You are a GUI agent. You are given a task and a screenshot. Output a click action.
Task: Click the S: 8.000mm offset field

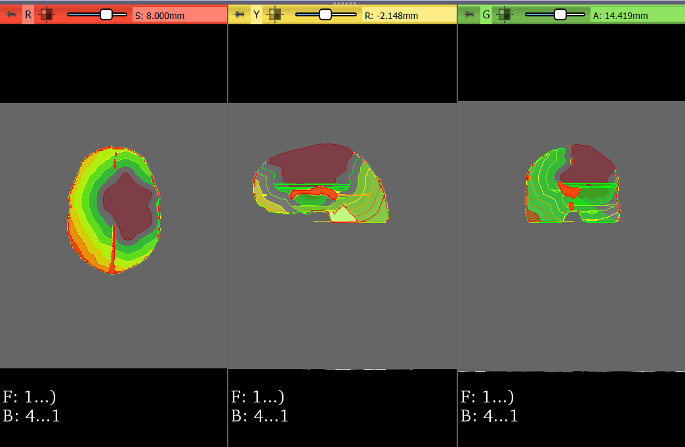coord(177,15)
